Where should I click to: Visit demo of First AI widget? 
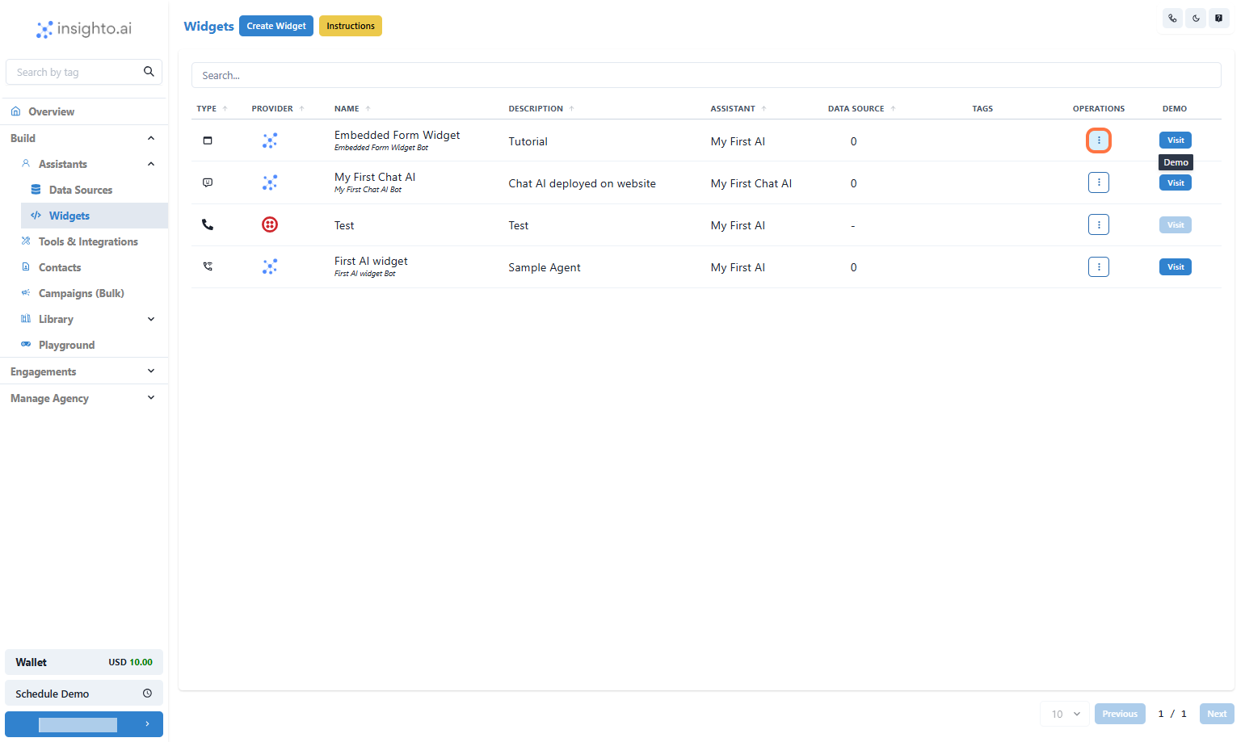(1176, 266)
